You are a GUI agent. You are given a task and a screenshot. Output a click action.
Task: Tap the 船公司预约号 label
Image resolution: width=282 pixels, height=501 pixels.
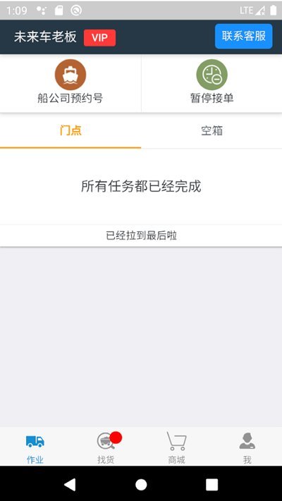[x=70, y=98]
